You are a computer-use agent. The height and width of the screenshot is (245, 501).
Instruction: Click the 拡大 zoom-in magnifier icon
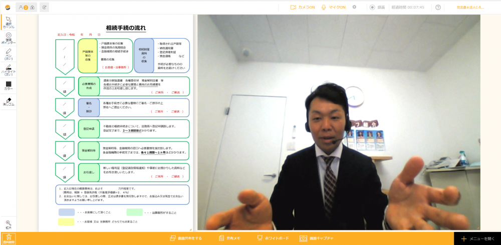[x=8, y=224]
